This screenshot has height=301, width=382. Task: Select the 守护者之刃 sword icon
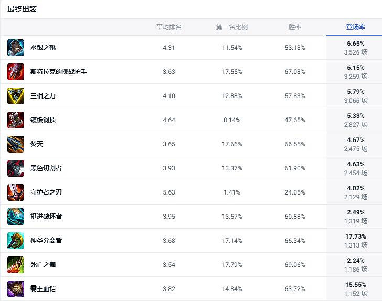(16, 192)
